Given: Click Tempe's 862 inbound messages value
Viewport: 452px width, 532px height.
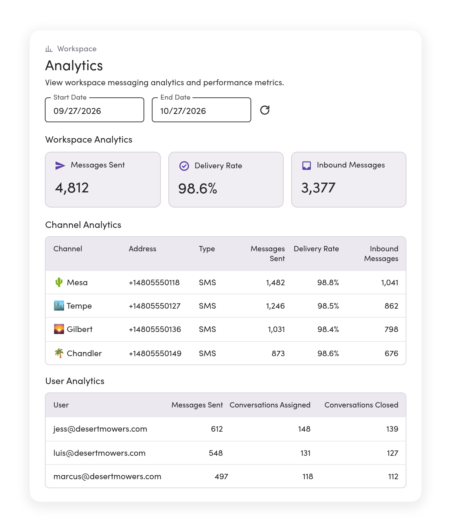Looking at the screenshot, I should coord(391,306).
